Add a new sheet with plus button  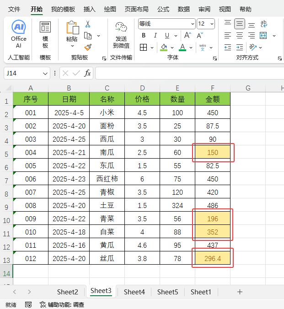point(240,292)
